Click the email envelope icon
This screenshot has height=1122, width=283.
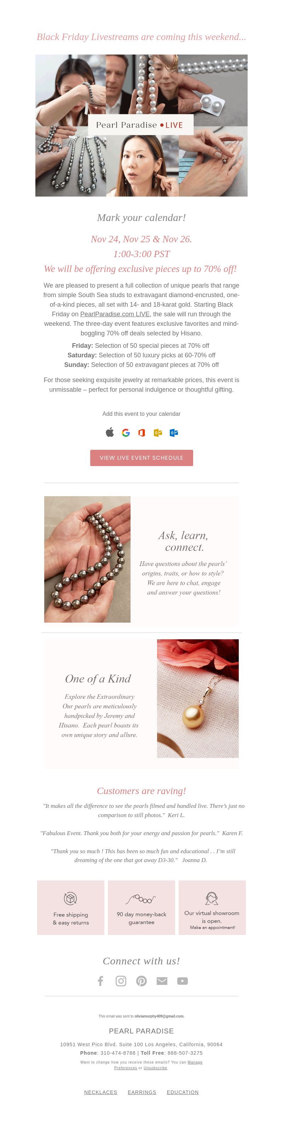point(162,981)
